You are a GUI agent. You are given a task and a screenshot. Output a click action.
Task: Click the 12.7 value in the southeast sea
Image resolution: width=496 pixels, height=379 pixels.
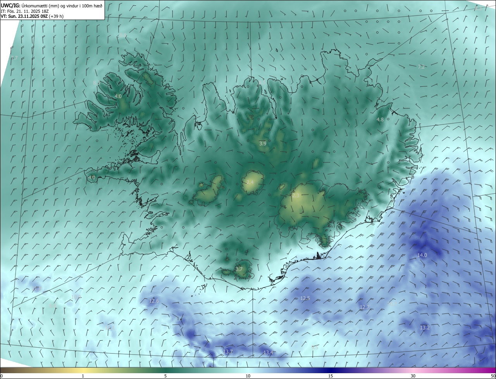(x=365, y=307)
